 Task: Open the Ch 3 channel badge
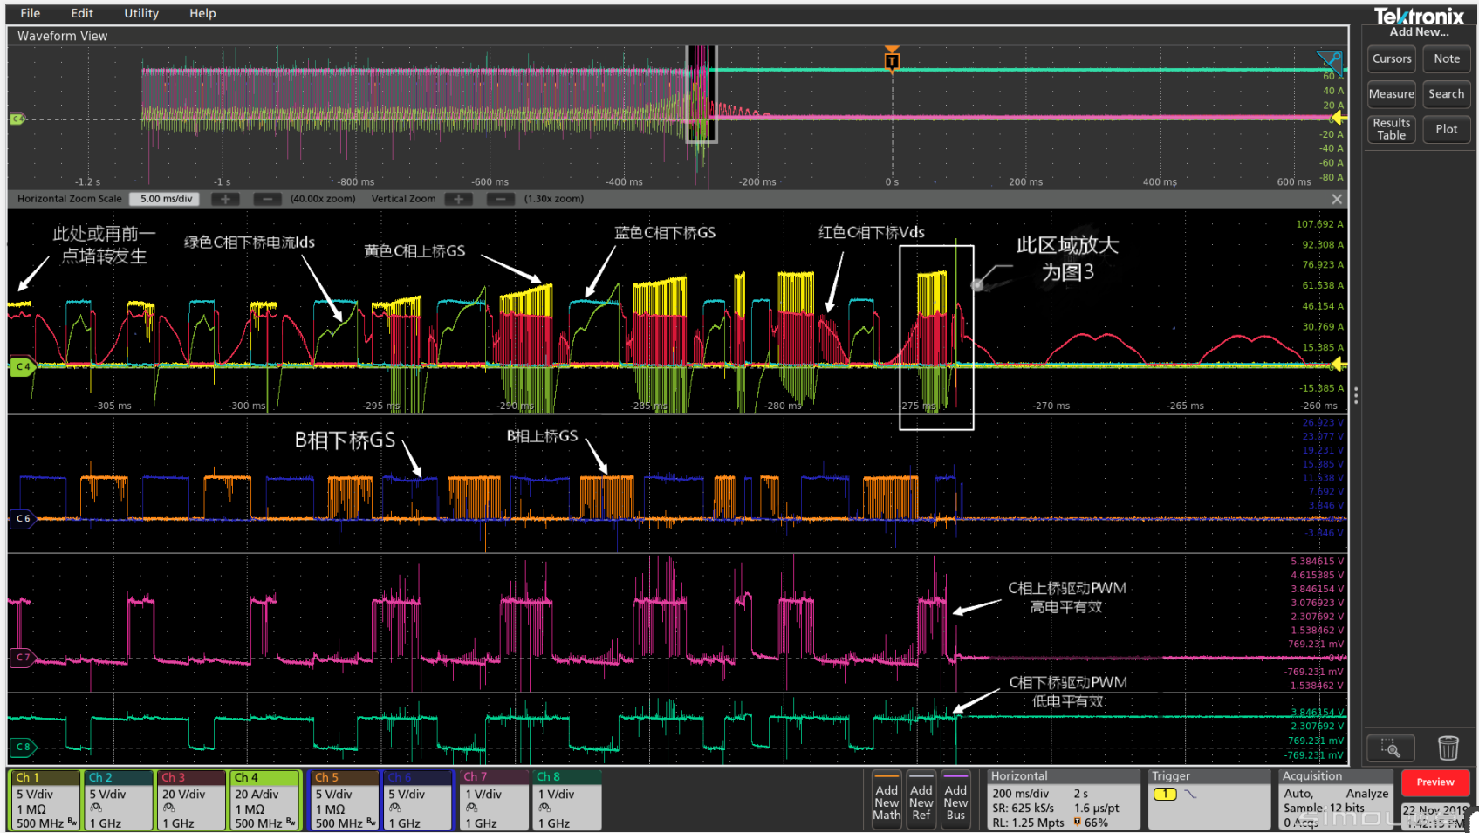click(x=191, y=800)
